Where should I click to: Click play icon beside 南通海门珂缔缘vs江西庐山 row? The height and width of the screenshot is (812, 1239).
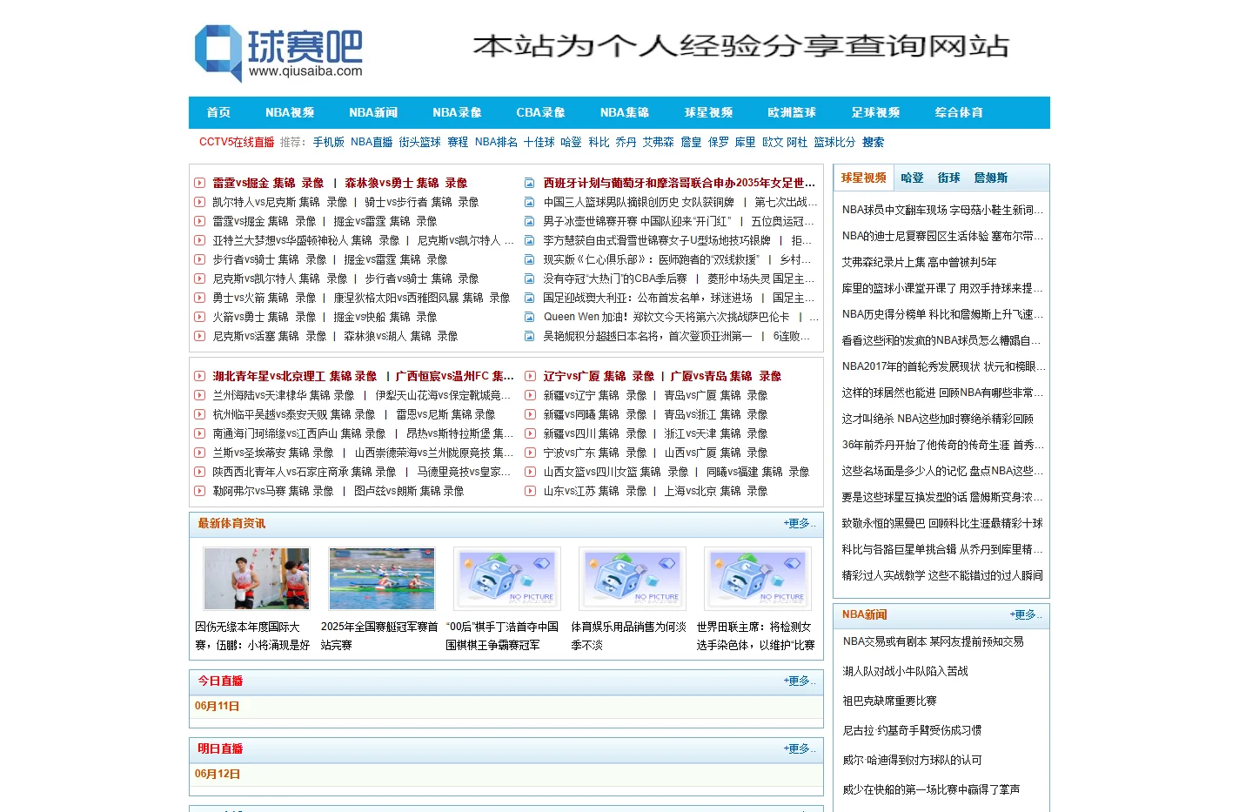click(199, 433)
